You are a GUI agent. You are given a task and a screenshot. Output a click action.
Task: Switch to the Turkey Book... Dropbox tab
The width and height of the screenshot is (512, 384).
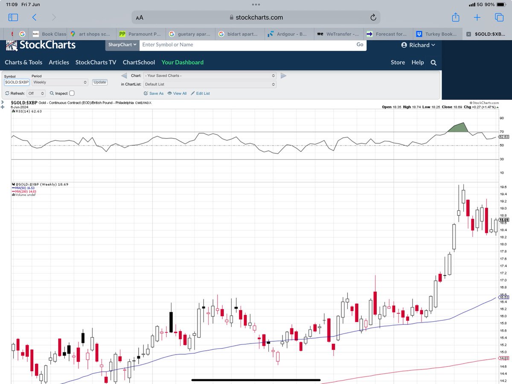[437, 34]
